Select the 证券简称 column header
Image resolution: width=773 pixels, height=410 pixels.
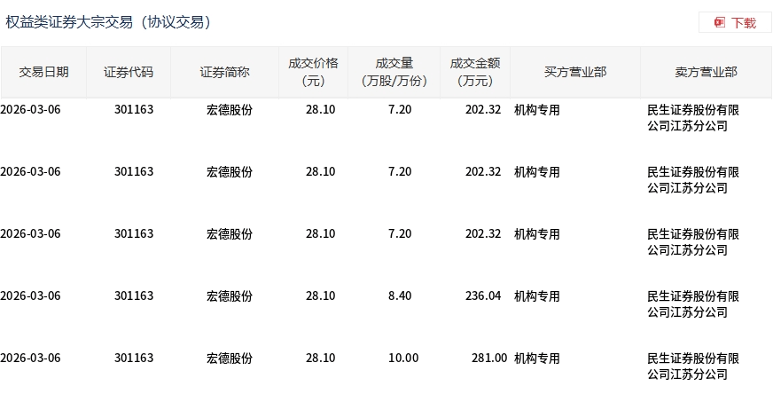pyautogui.click(x=224, y=72)
